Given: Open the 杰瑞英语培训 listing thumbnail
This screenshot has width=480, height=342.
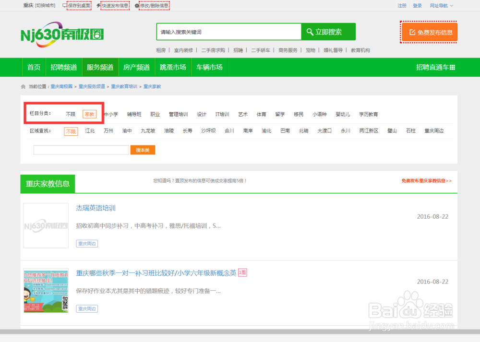Looking at the screenshot, I should click(46, 225).
